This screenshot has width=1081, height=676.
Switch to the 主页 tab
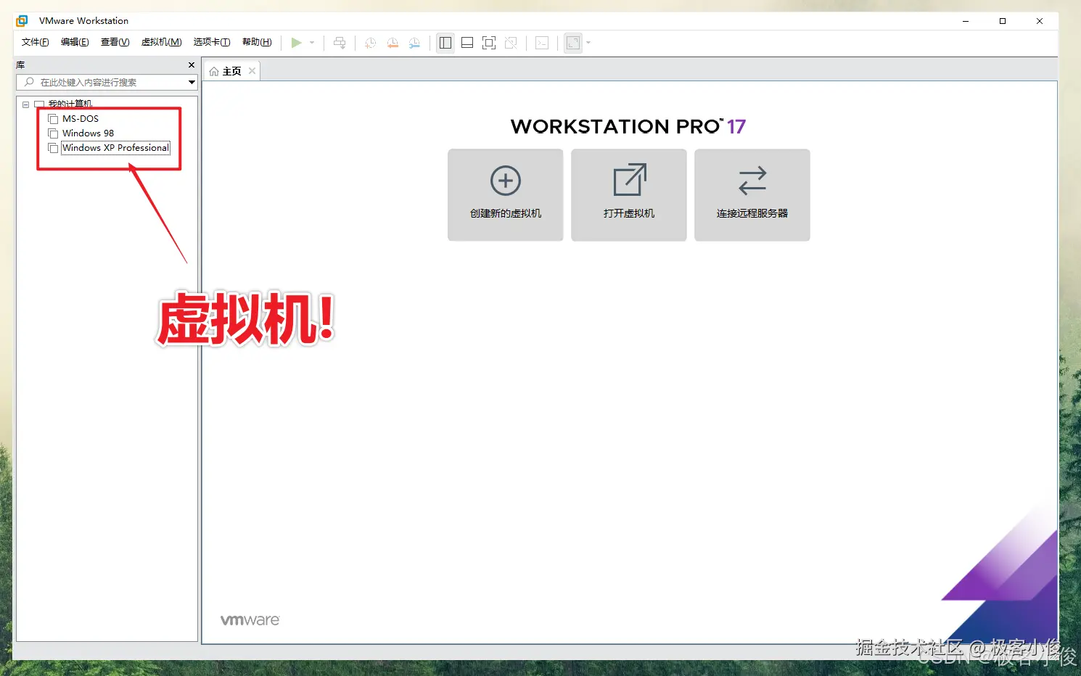231,71
